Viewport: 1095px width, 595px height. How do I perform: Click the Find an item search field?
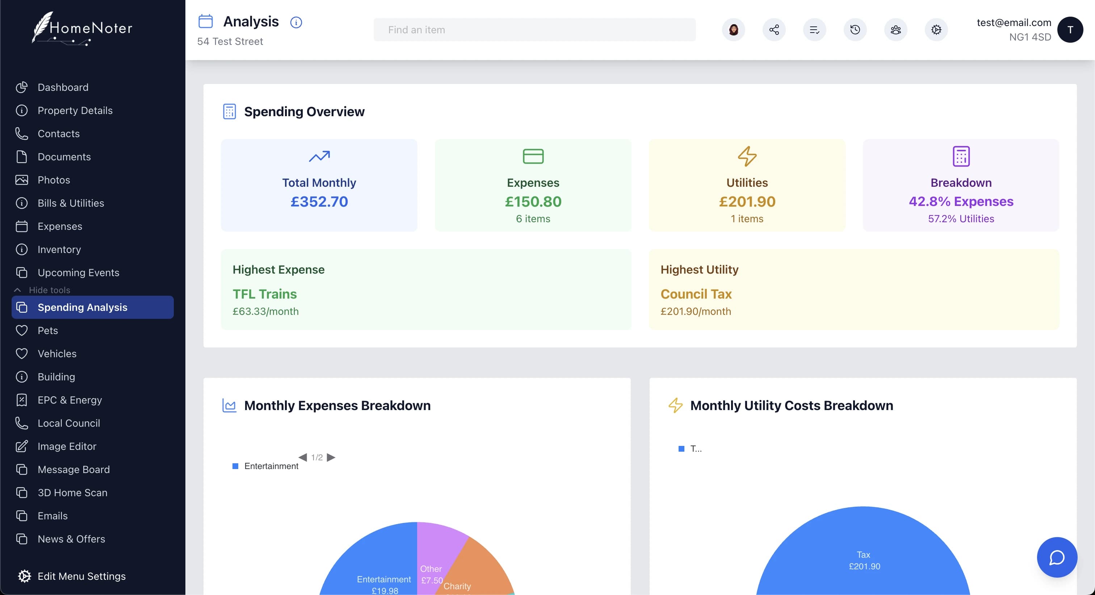[x=534, y=29]
